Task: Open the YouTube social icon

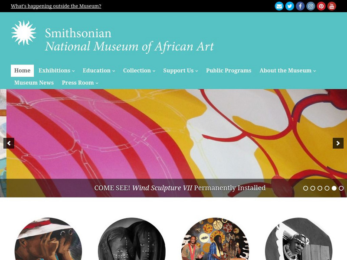Action: click(x=331, y=6)
